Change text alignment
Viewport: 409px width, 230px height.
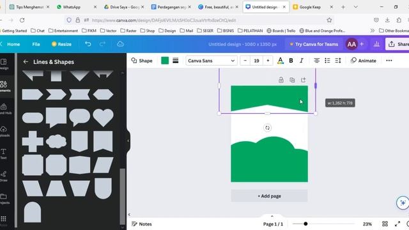click(x=317, y=61)
